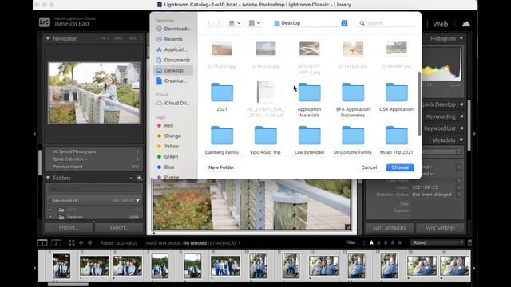Click the Lightroom cloud sync icon
The image size is (511, 287).
click(x=466, y=24)
